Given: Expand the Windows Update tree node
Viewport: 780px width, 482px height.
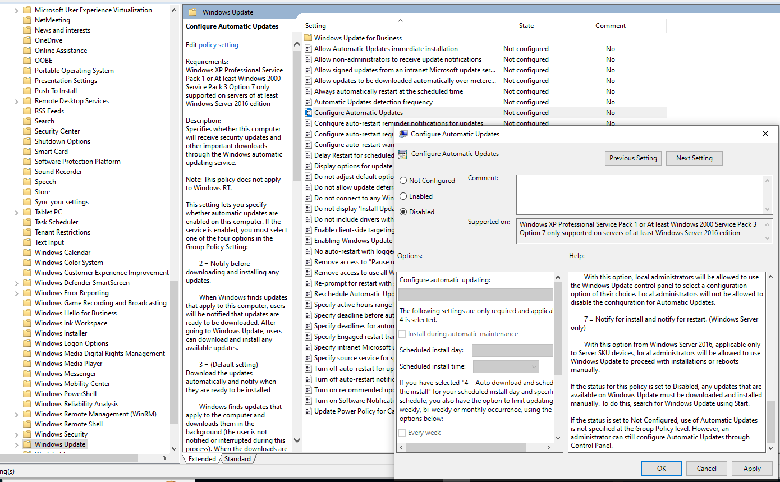Looking at the screenshot, I should [x=16, y=444].
